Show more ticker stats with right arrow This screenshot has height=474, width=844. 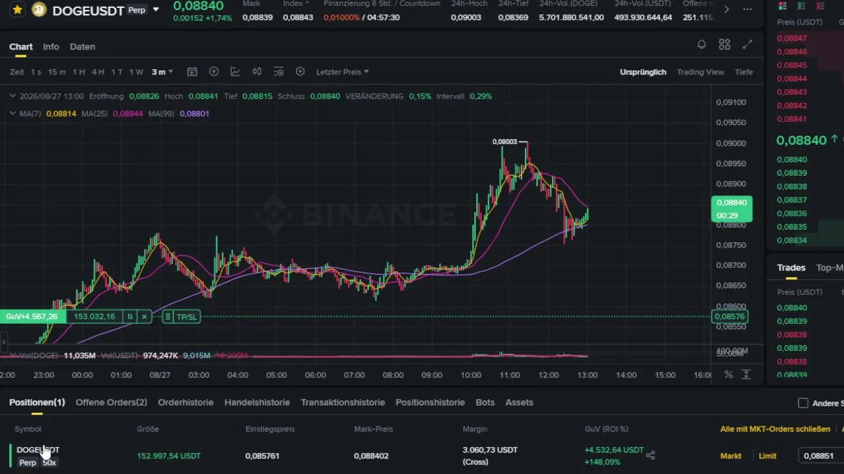coord(727,9)
